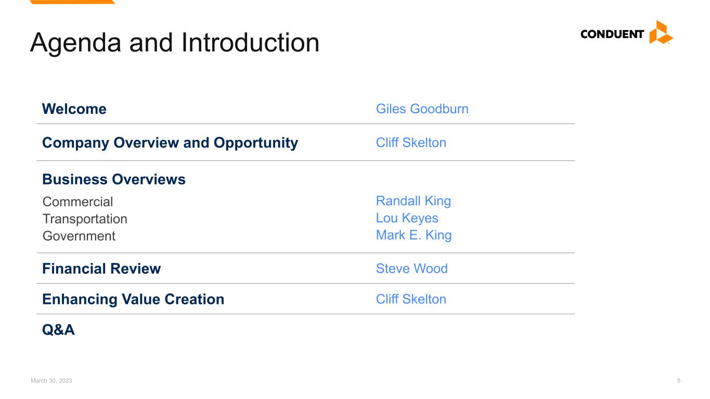Screen dimensions: 710x399
Task: Open the Lou Keyes speaker name
Action: 407,218
